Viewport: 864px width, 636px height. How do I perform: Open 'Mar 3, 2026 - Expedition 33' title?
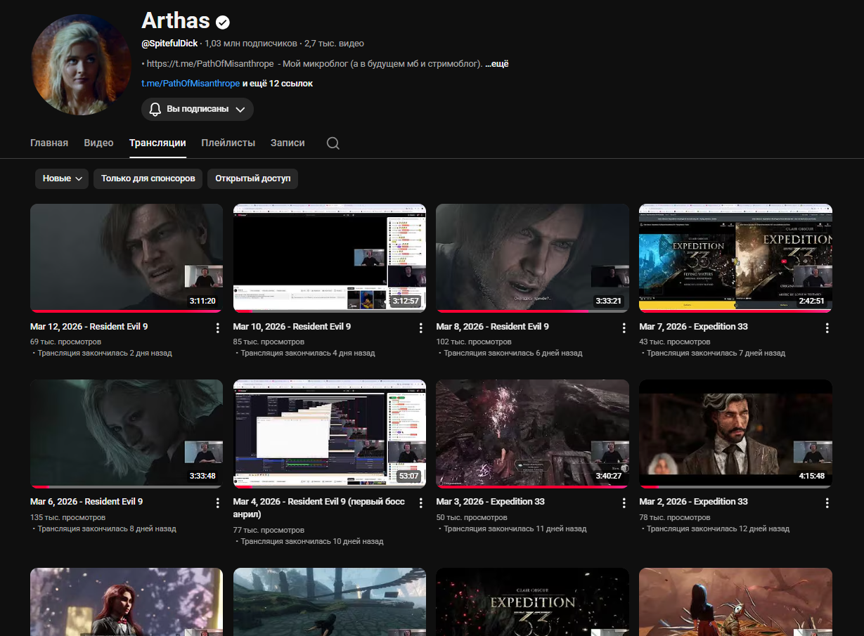[491, 502]
